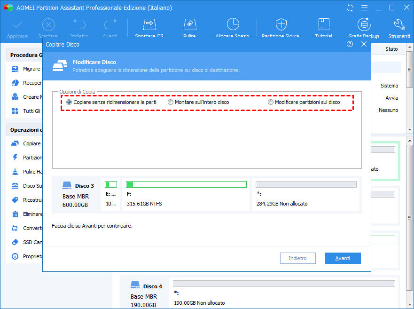Screen dimensions: 414x309
Task: Click the Migrare sidebar icon
Action: pyautogui.click(x=15, y=69)
